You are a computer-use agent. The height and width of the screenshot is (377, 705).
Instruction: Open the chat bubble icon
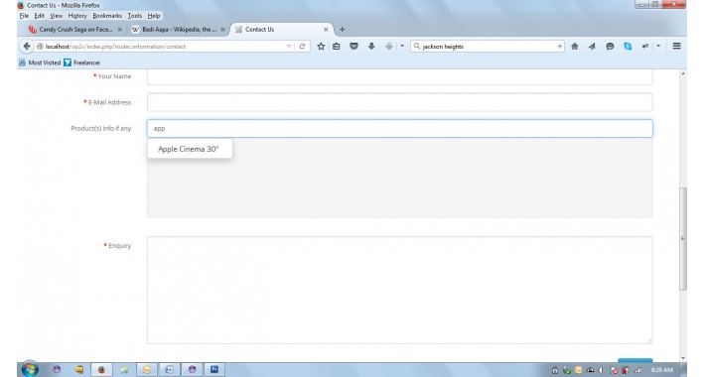(610, 47)
